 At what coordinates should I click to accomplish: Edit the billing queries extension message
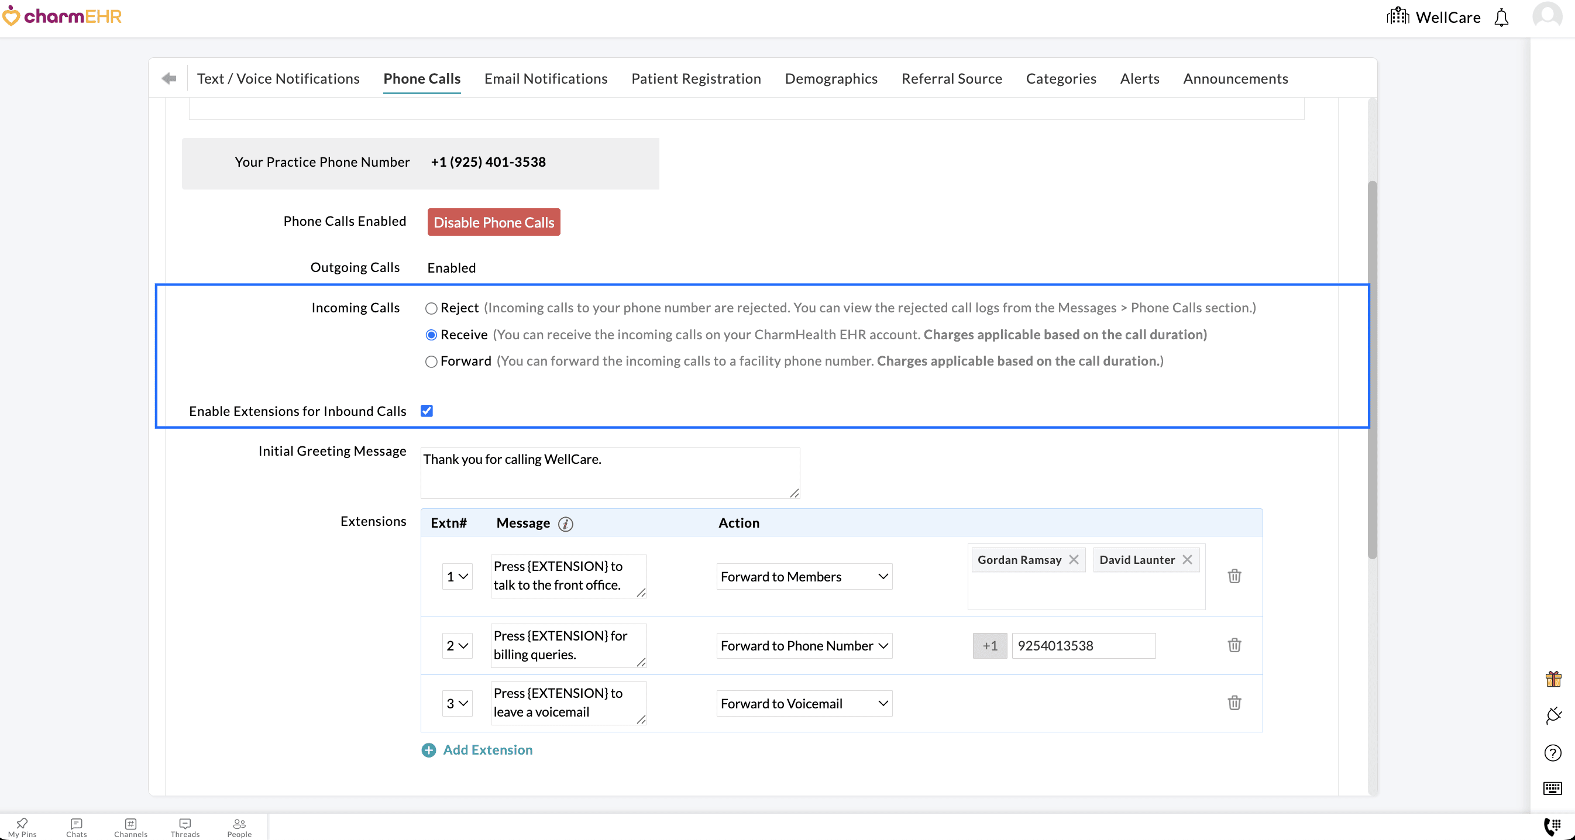(569, 646)
